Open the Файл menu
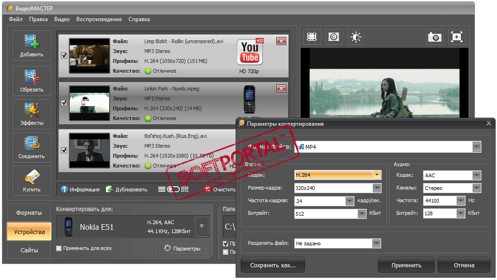The width and height of the screenshot is (497, 280). click(15, 19)
